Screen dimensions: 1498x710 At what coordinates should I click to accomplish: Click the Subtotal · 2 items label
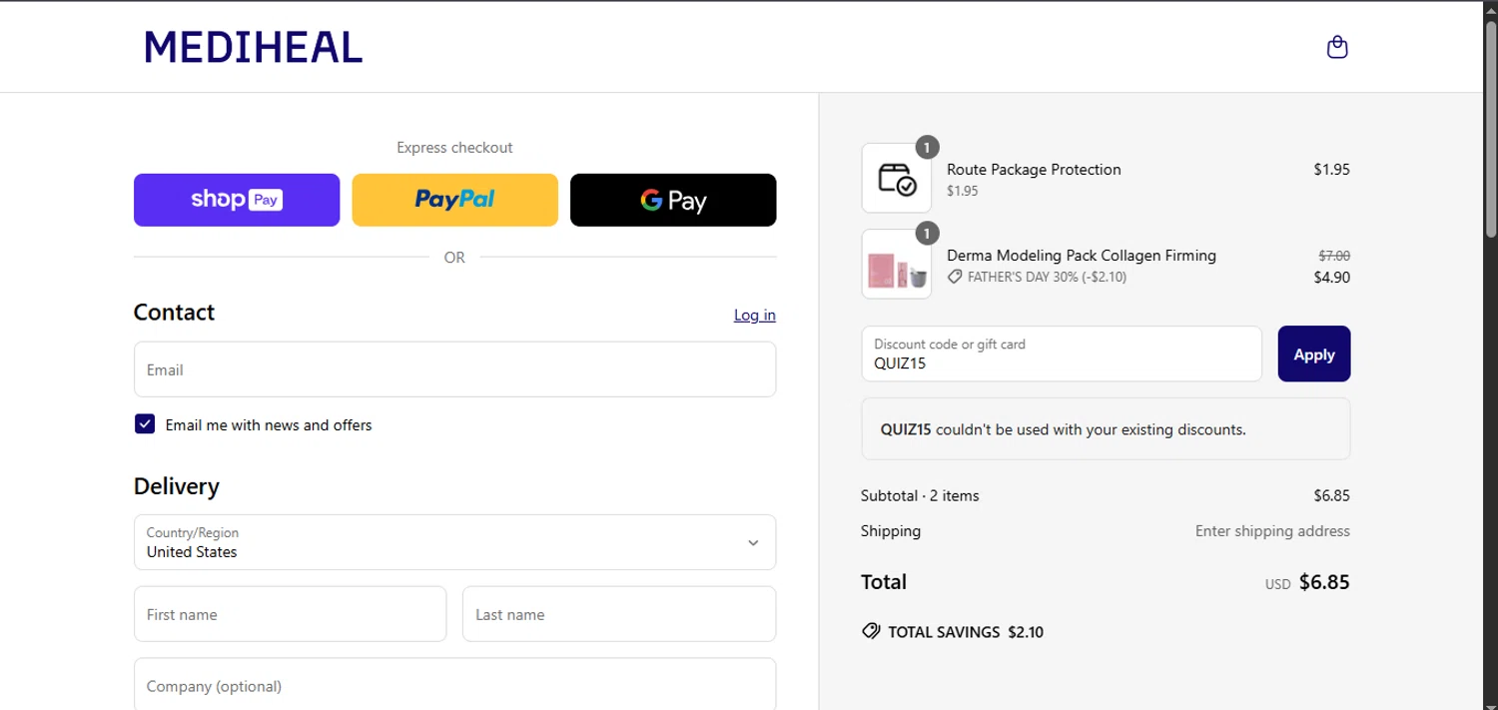(920, 495)
